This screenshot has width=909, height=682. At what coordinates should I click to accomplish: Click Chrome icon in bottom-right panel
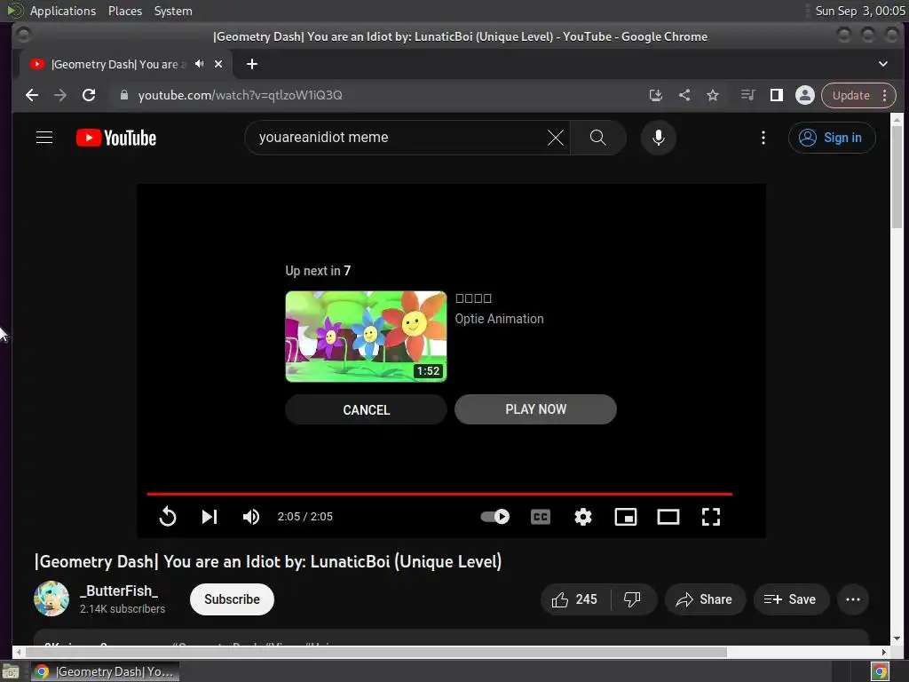tap(880, 671)
